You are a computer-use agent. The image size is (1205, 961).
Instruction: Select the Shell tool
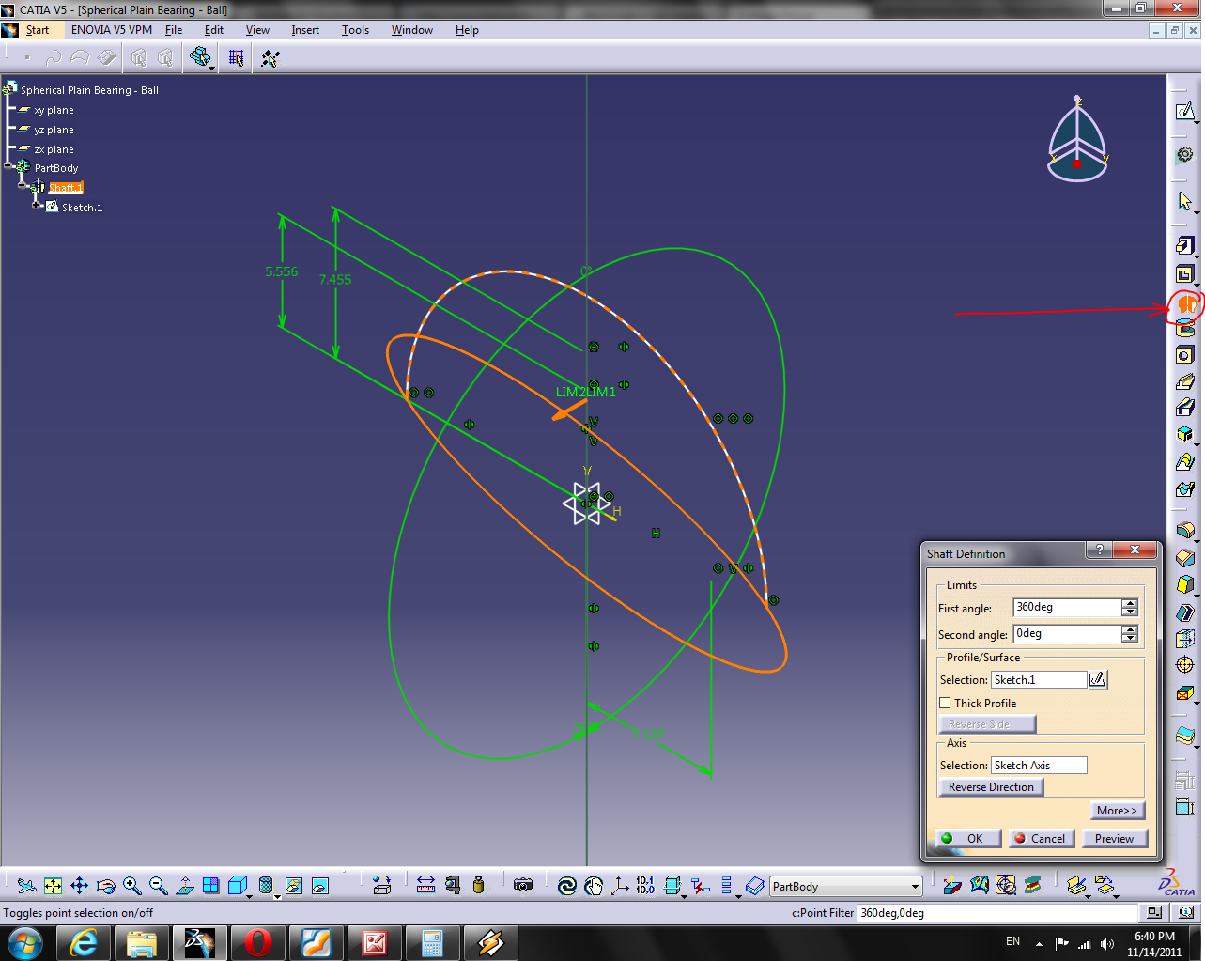(1185, 612)
